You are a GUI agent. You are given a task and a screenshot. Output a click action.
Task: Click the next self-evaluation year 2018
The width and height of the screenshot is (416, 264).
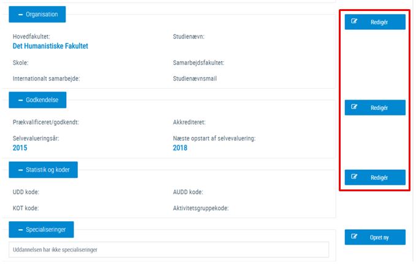click(180, 148)
